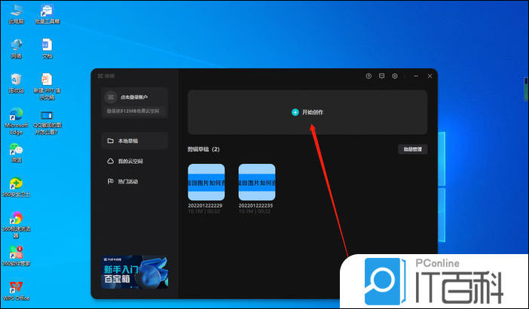
Task: Select 本地草稿 in the sidebar
Action: coord(134,141)
